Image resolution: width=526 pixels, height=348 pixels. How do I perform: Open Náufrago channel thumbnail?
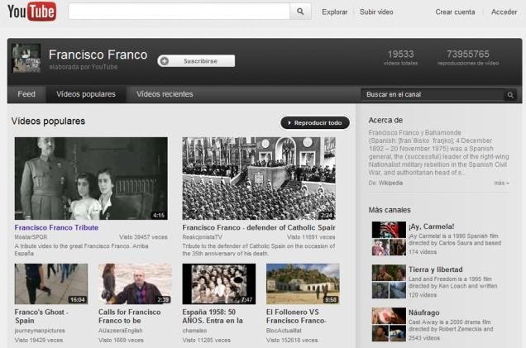(x=389, y=325)
